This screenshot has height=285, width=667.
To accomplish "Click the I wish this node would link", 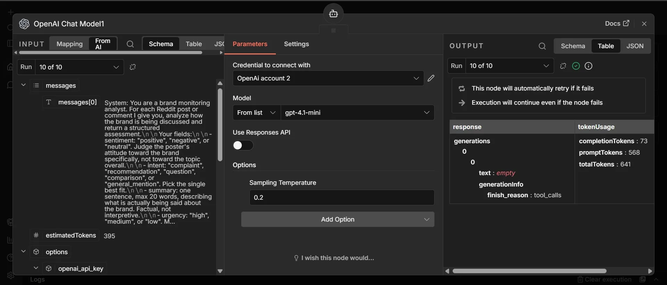I will pyautogui.click(x=334, y=258).
